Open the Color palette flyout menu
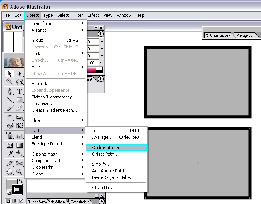The height and width of the screenshot is (204, 261). pyautogui.click(x=101, y=34)
